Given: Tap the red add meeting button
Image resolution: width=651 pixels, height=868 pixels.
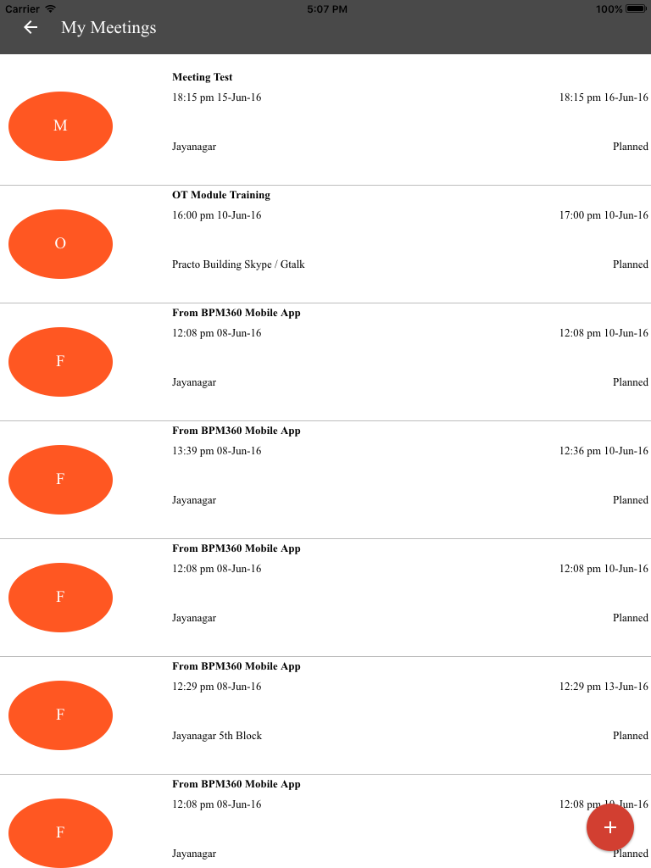Looking at the screenshot, I should tap(609, 827).
